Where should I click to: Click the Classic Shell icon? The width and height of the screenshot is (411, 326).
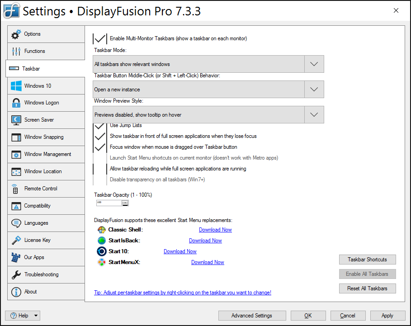pos(102,230)
